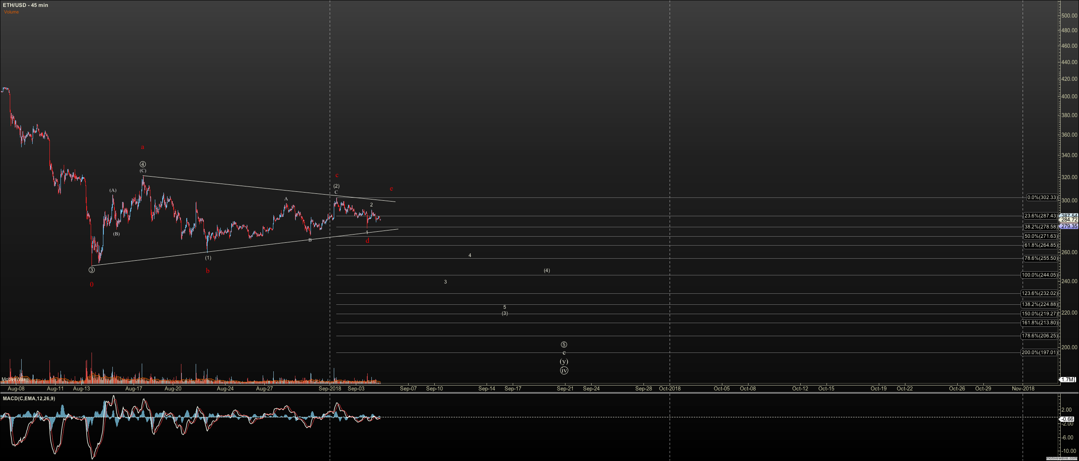Click the 200.0%(197.01) Fibonacci extension label
Screen dimensions: 1079x461
1039,352
